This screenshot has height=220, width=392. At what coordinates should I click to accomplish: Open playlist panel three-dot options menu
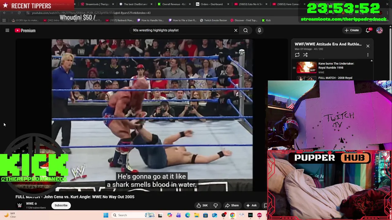click(x=368, y=55)
